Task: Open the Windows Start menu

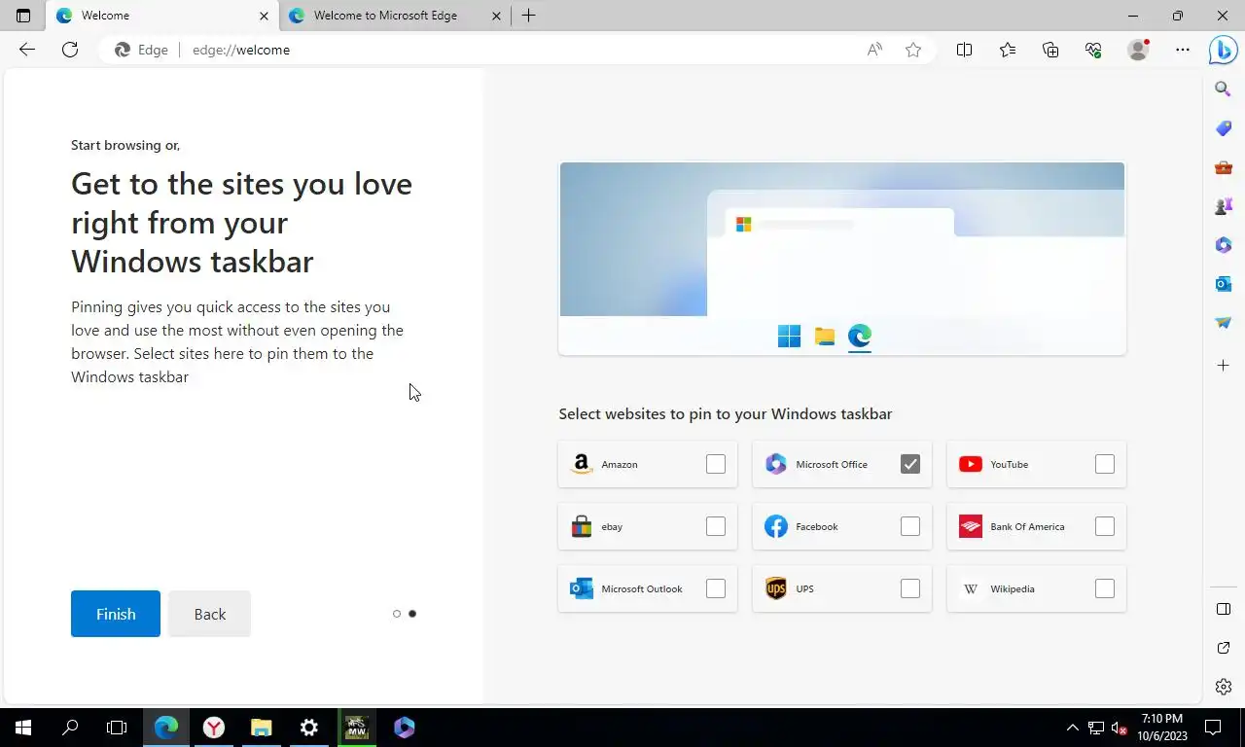Action: point(23,727)
